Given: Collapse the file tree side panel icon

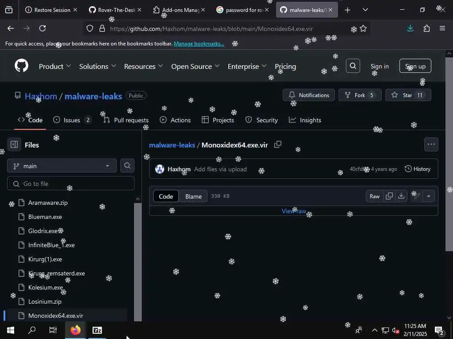Looking at the screenshot, I should [14, 144].
